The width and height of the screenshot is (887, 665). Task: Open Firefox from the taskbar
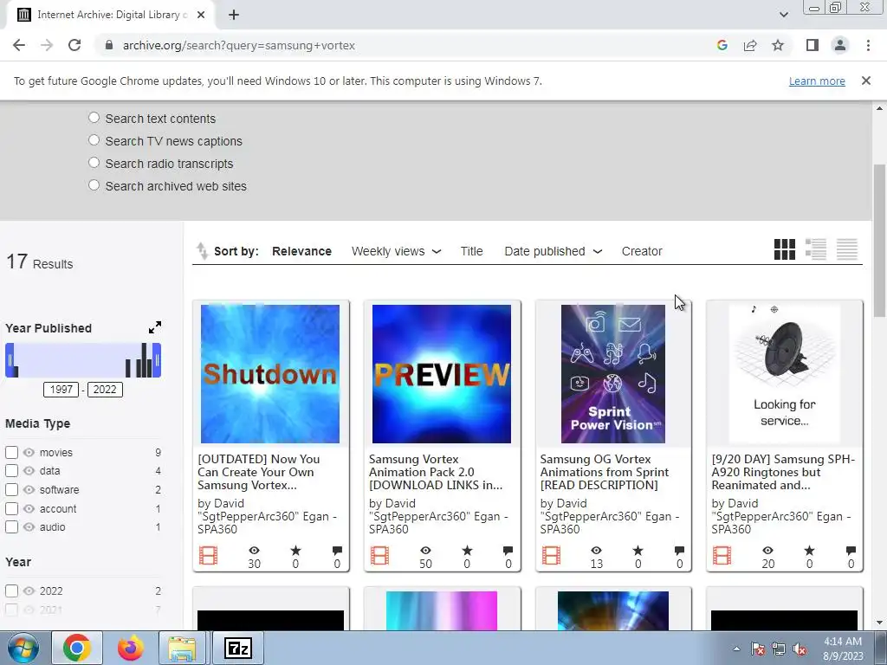[x=130, y=648]
